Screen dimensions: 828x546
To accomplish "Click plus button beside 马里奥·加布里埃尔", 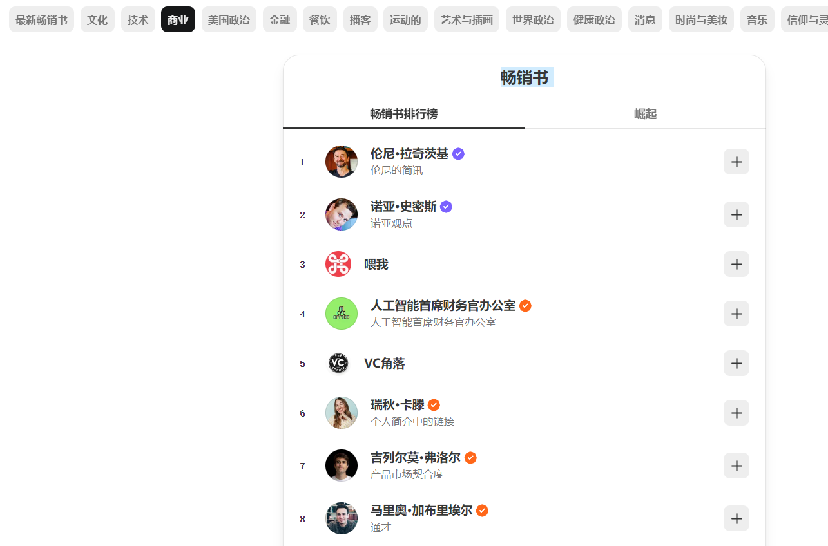I will [737, 518].
